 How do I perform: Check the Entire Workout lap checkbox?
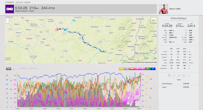click(x=161, y=83)
